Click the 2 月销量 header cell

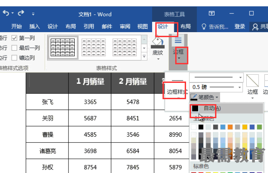133,83
